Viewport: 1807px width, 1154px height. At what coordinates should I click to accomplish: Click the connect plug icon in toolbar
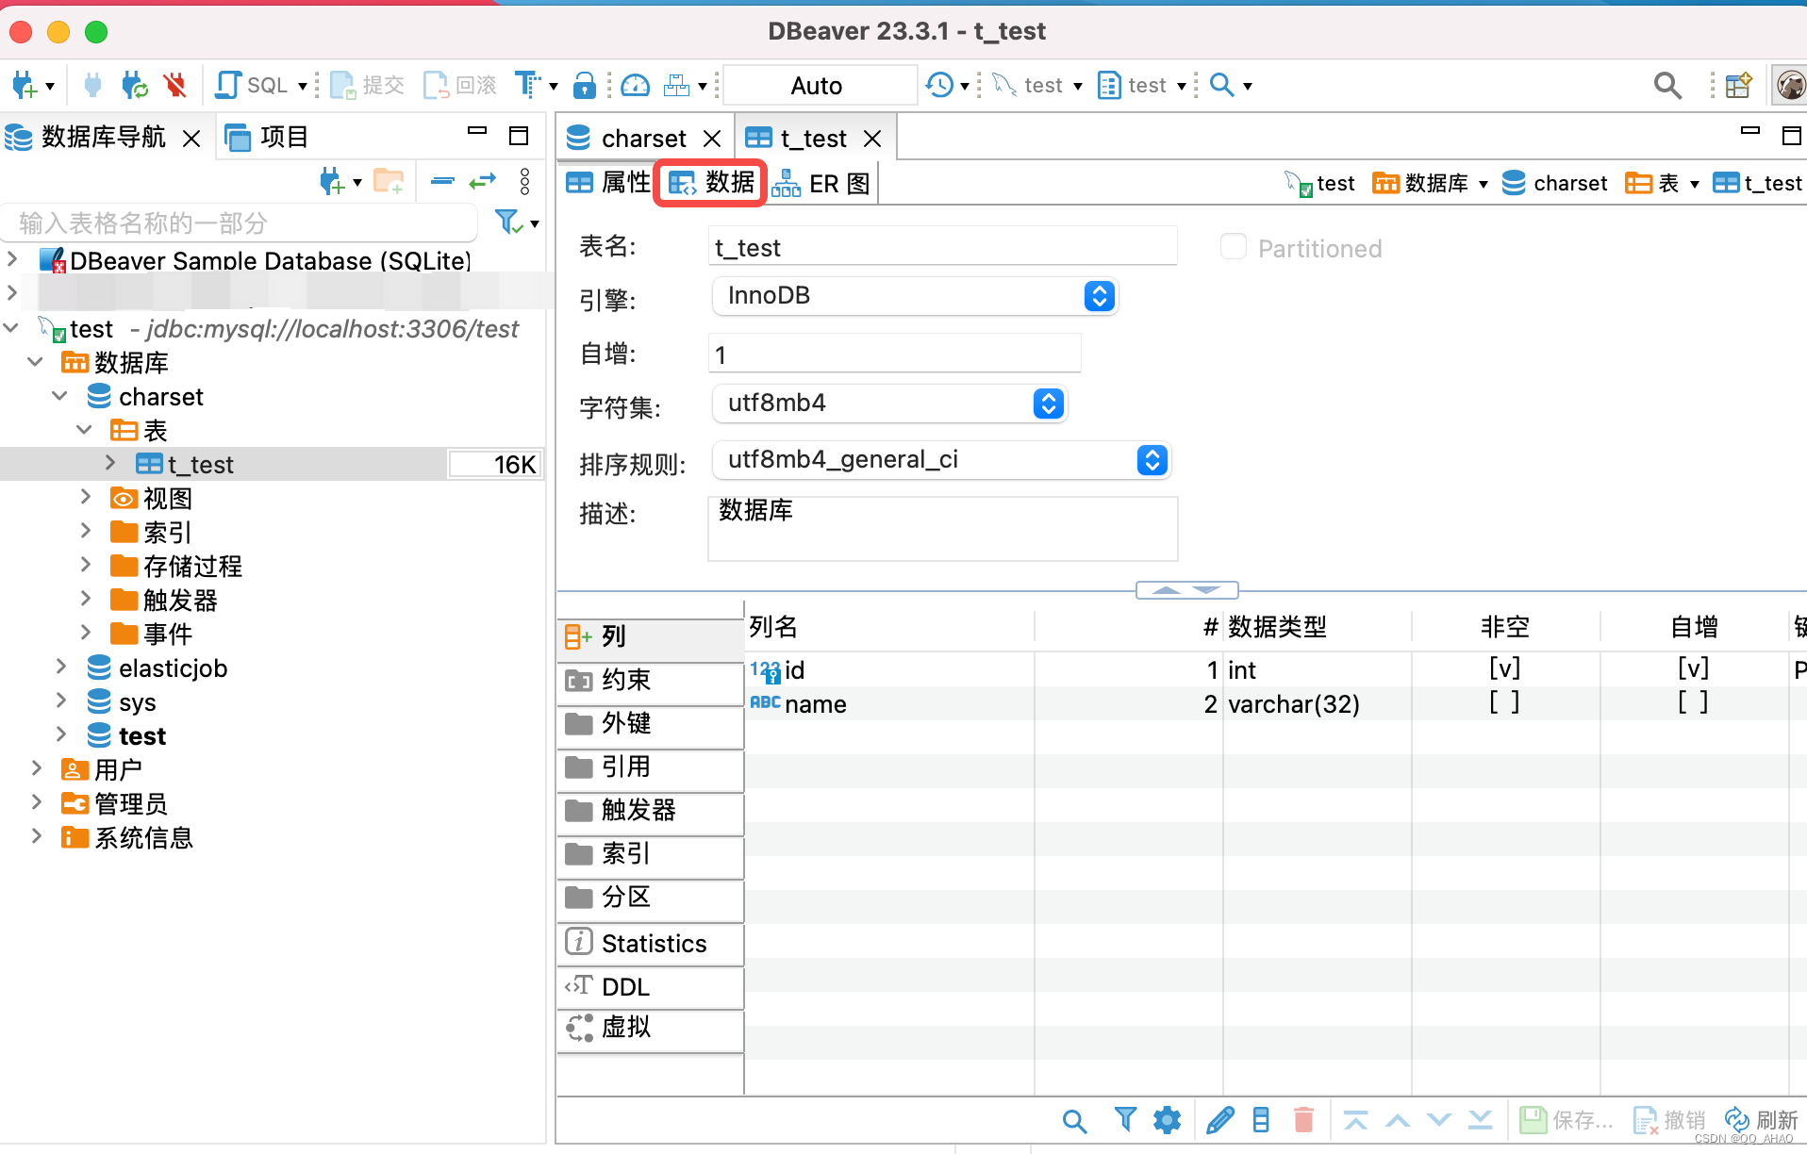pyautogui.click(x=92, y=86)
